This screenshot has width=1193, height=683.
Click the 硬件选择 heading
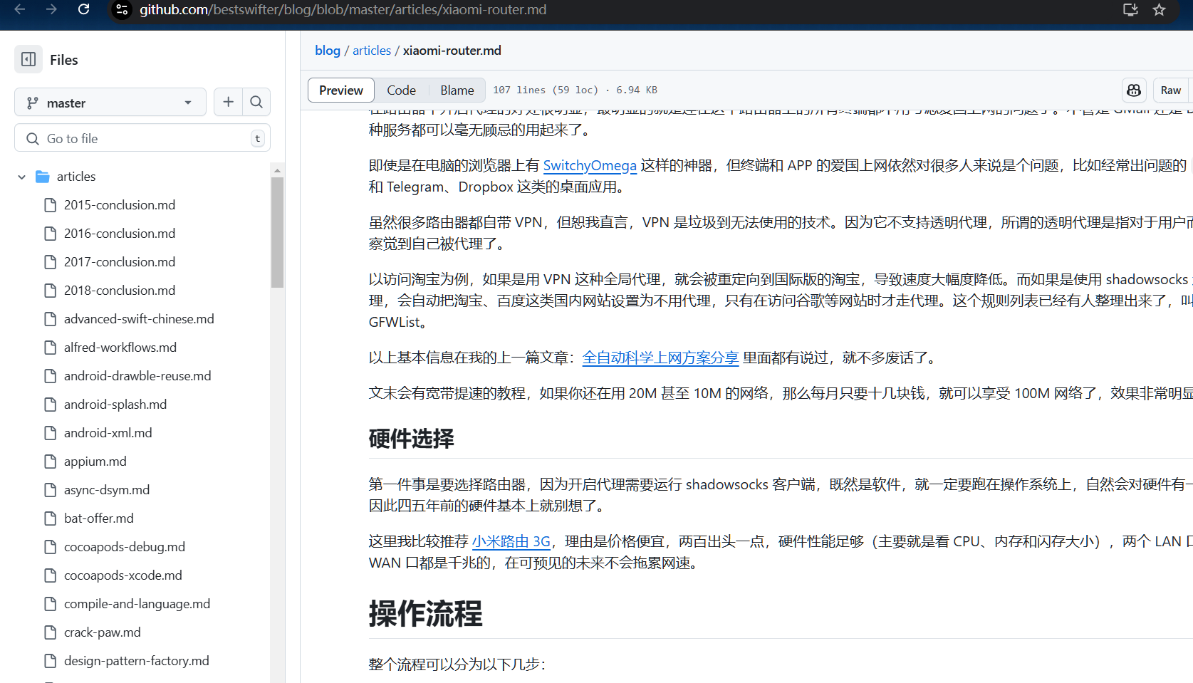[x=411, y=439]
